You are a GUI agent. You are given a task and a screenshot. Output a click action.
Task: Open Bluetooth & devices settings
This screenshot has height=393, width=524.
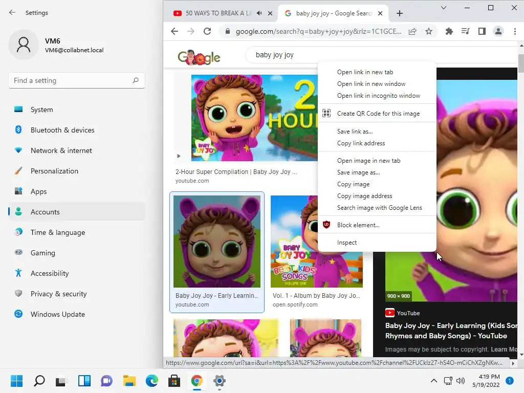[77, 130]
